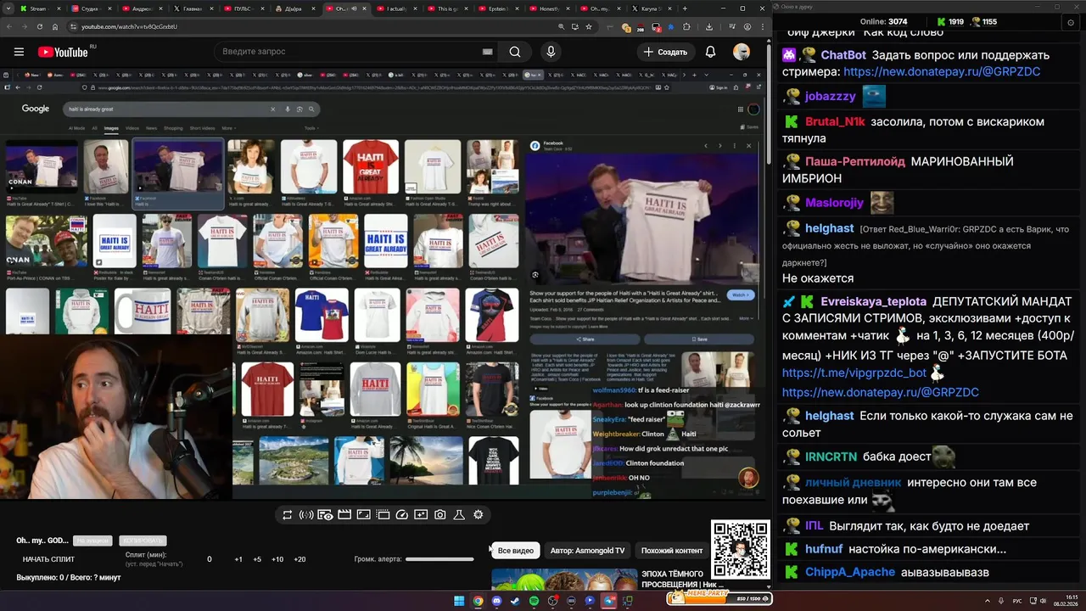
Task: Bookmark this page with the star icon
Action: (588, 26)
